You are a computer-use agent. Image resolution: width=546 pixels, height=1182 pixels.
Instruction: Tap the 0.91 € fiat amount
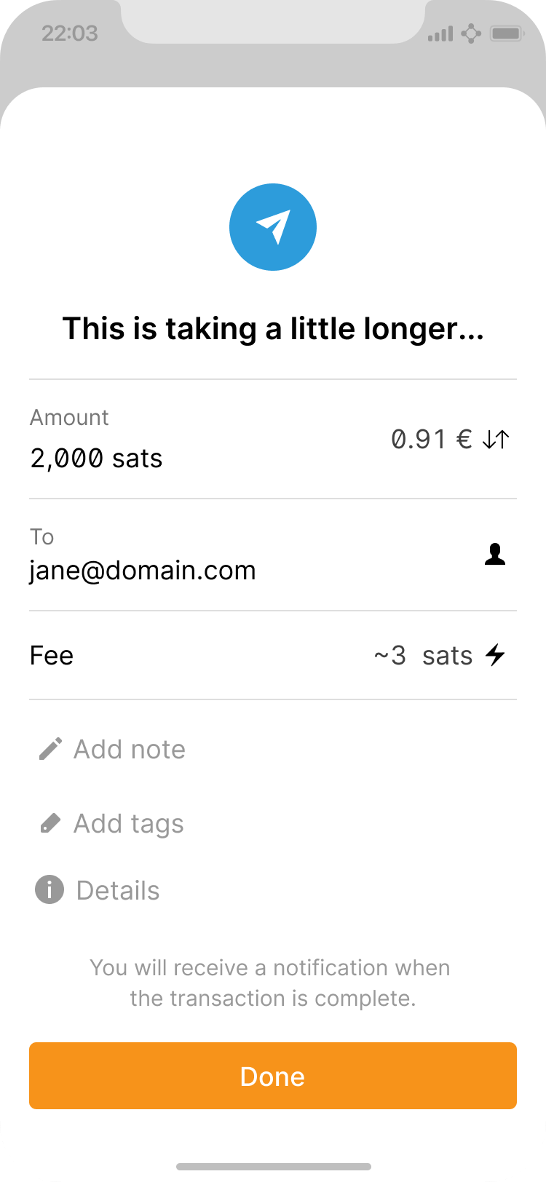click(x=432, y=439)
